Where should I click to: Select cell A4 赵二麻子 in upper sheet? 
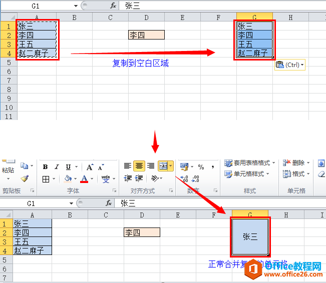click(37, 53)
